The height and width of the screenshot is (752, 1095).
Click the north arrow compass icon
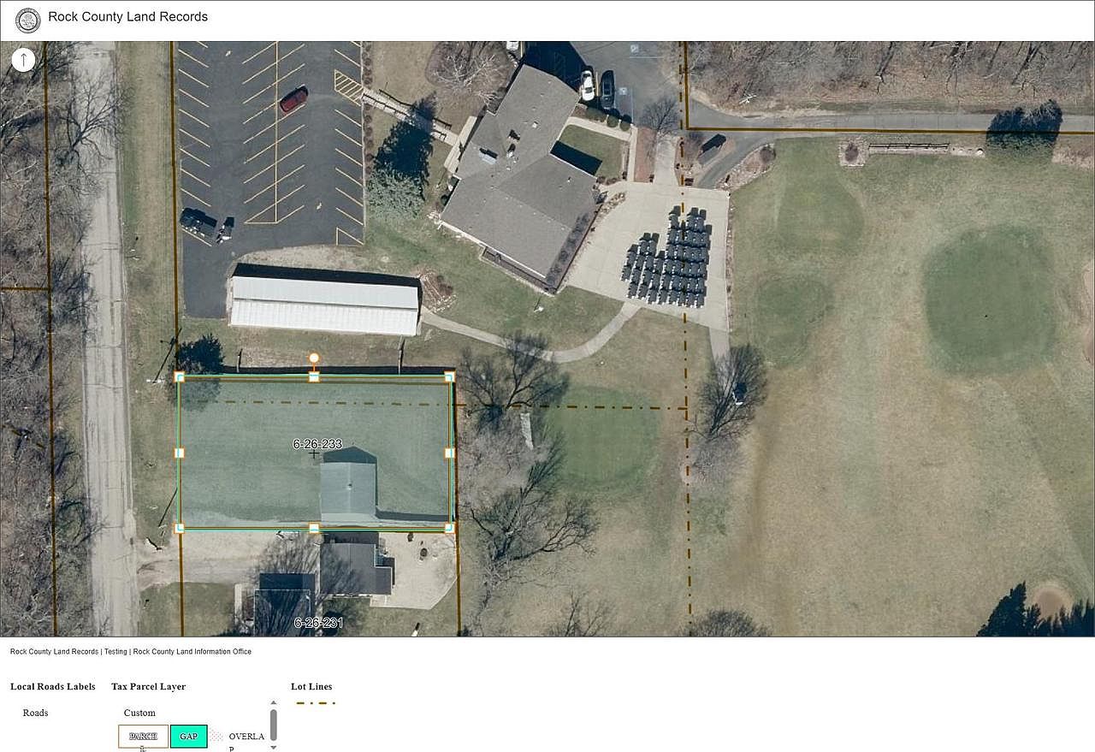tap(23, 60)
